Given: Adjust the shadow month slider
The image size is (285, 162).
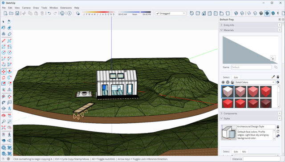Looking at the screenshot, I should (x=99, y=12).
